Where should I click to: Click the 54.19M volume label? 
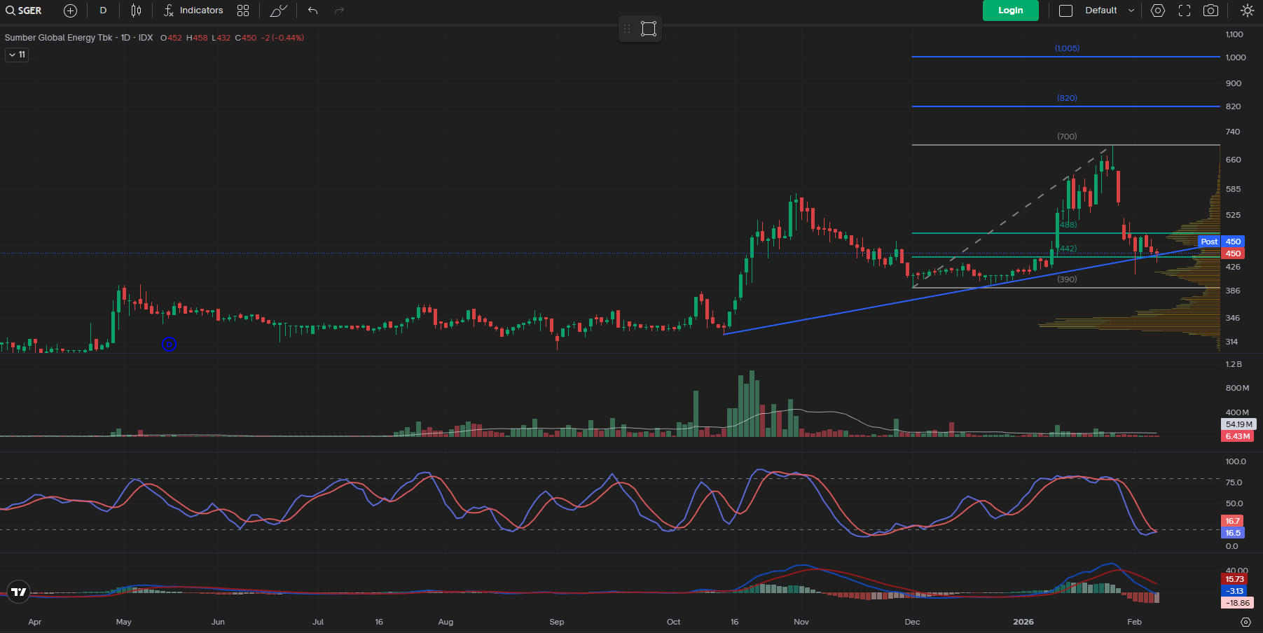(x=1238, y=424)
